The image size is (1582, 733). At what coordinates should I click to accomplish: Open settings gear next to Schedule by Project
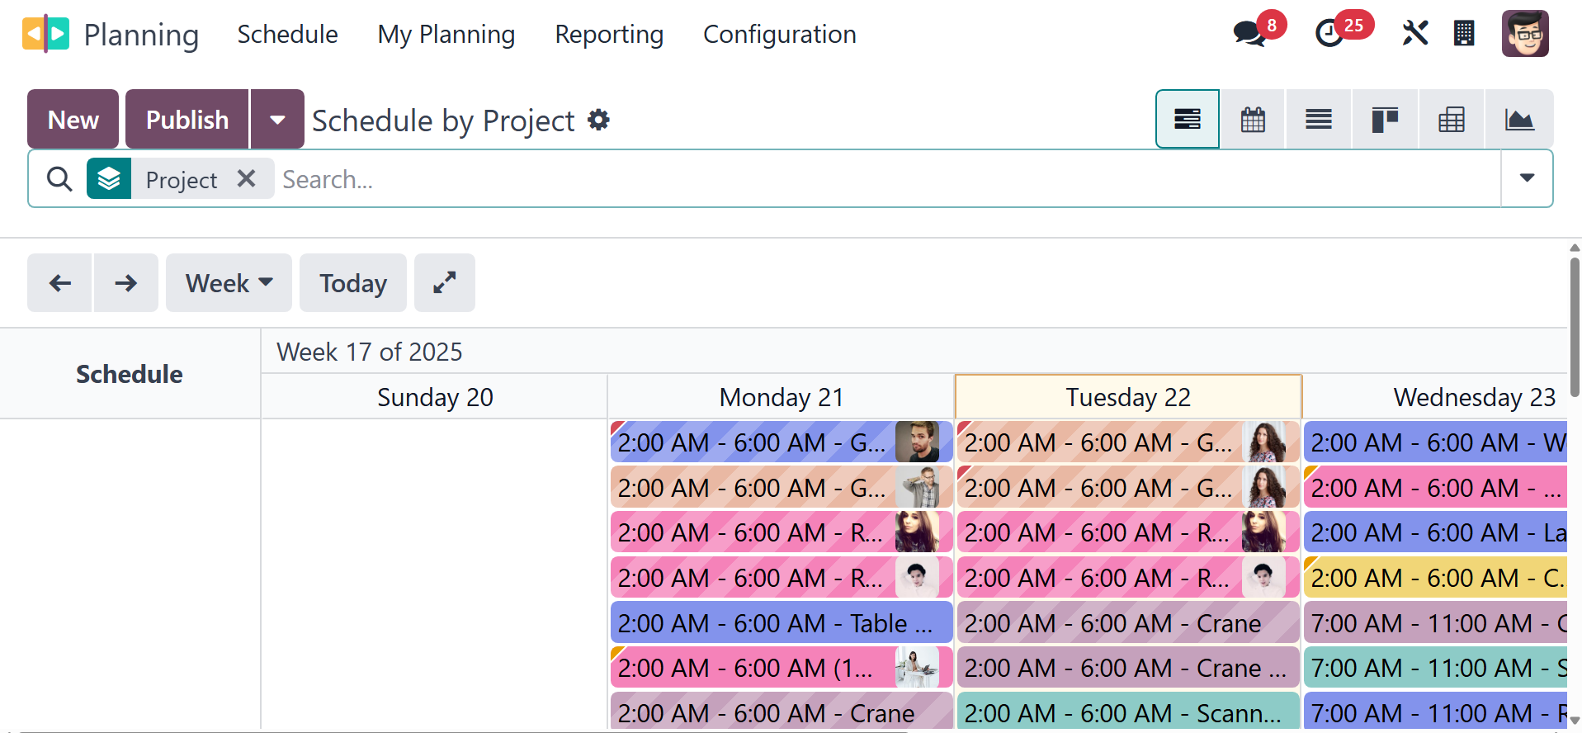[598, 121]
